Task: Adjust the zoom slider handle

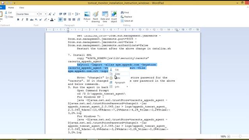Action: [x=240, y=136]
